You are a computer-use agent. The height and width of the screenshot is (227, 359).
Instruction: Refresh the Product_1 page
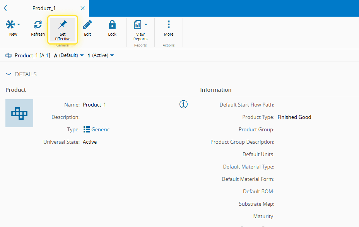click(x=38, y=25)
